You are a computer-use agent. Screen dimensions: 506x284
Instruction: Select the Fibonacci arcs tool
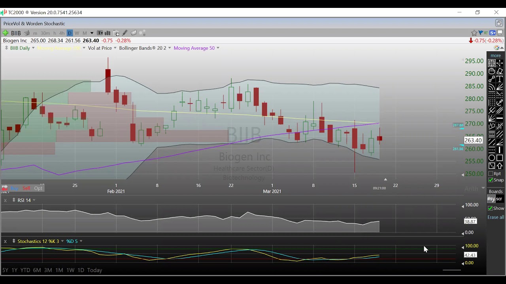(x=492, y=87)
